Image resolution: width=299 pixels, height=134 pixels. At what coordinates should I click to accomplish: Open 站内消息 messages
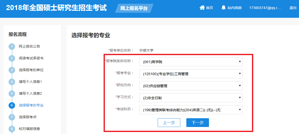(x=235, y=8)
